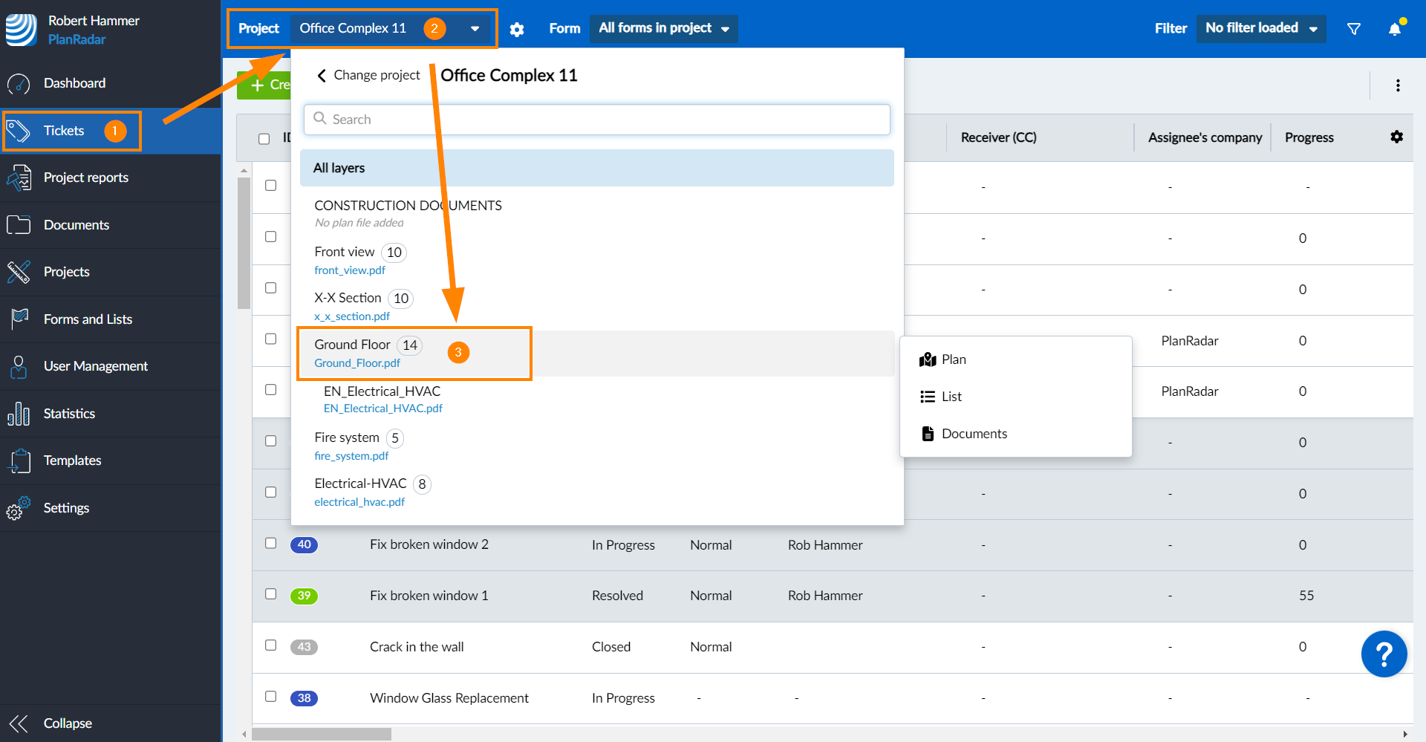Select the Ground Floor layer
The image size is (1426, 742).
[596, 354]
